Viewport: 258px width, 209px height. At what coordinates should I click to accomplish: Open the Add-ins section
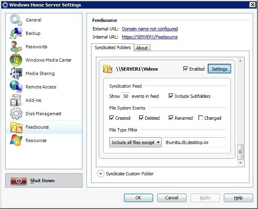[33, 100]
